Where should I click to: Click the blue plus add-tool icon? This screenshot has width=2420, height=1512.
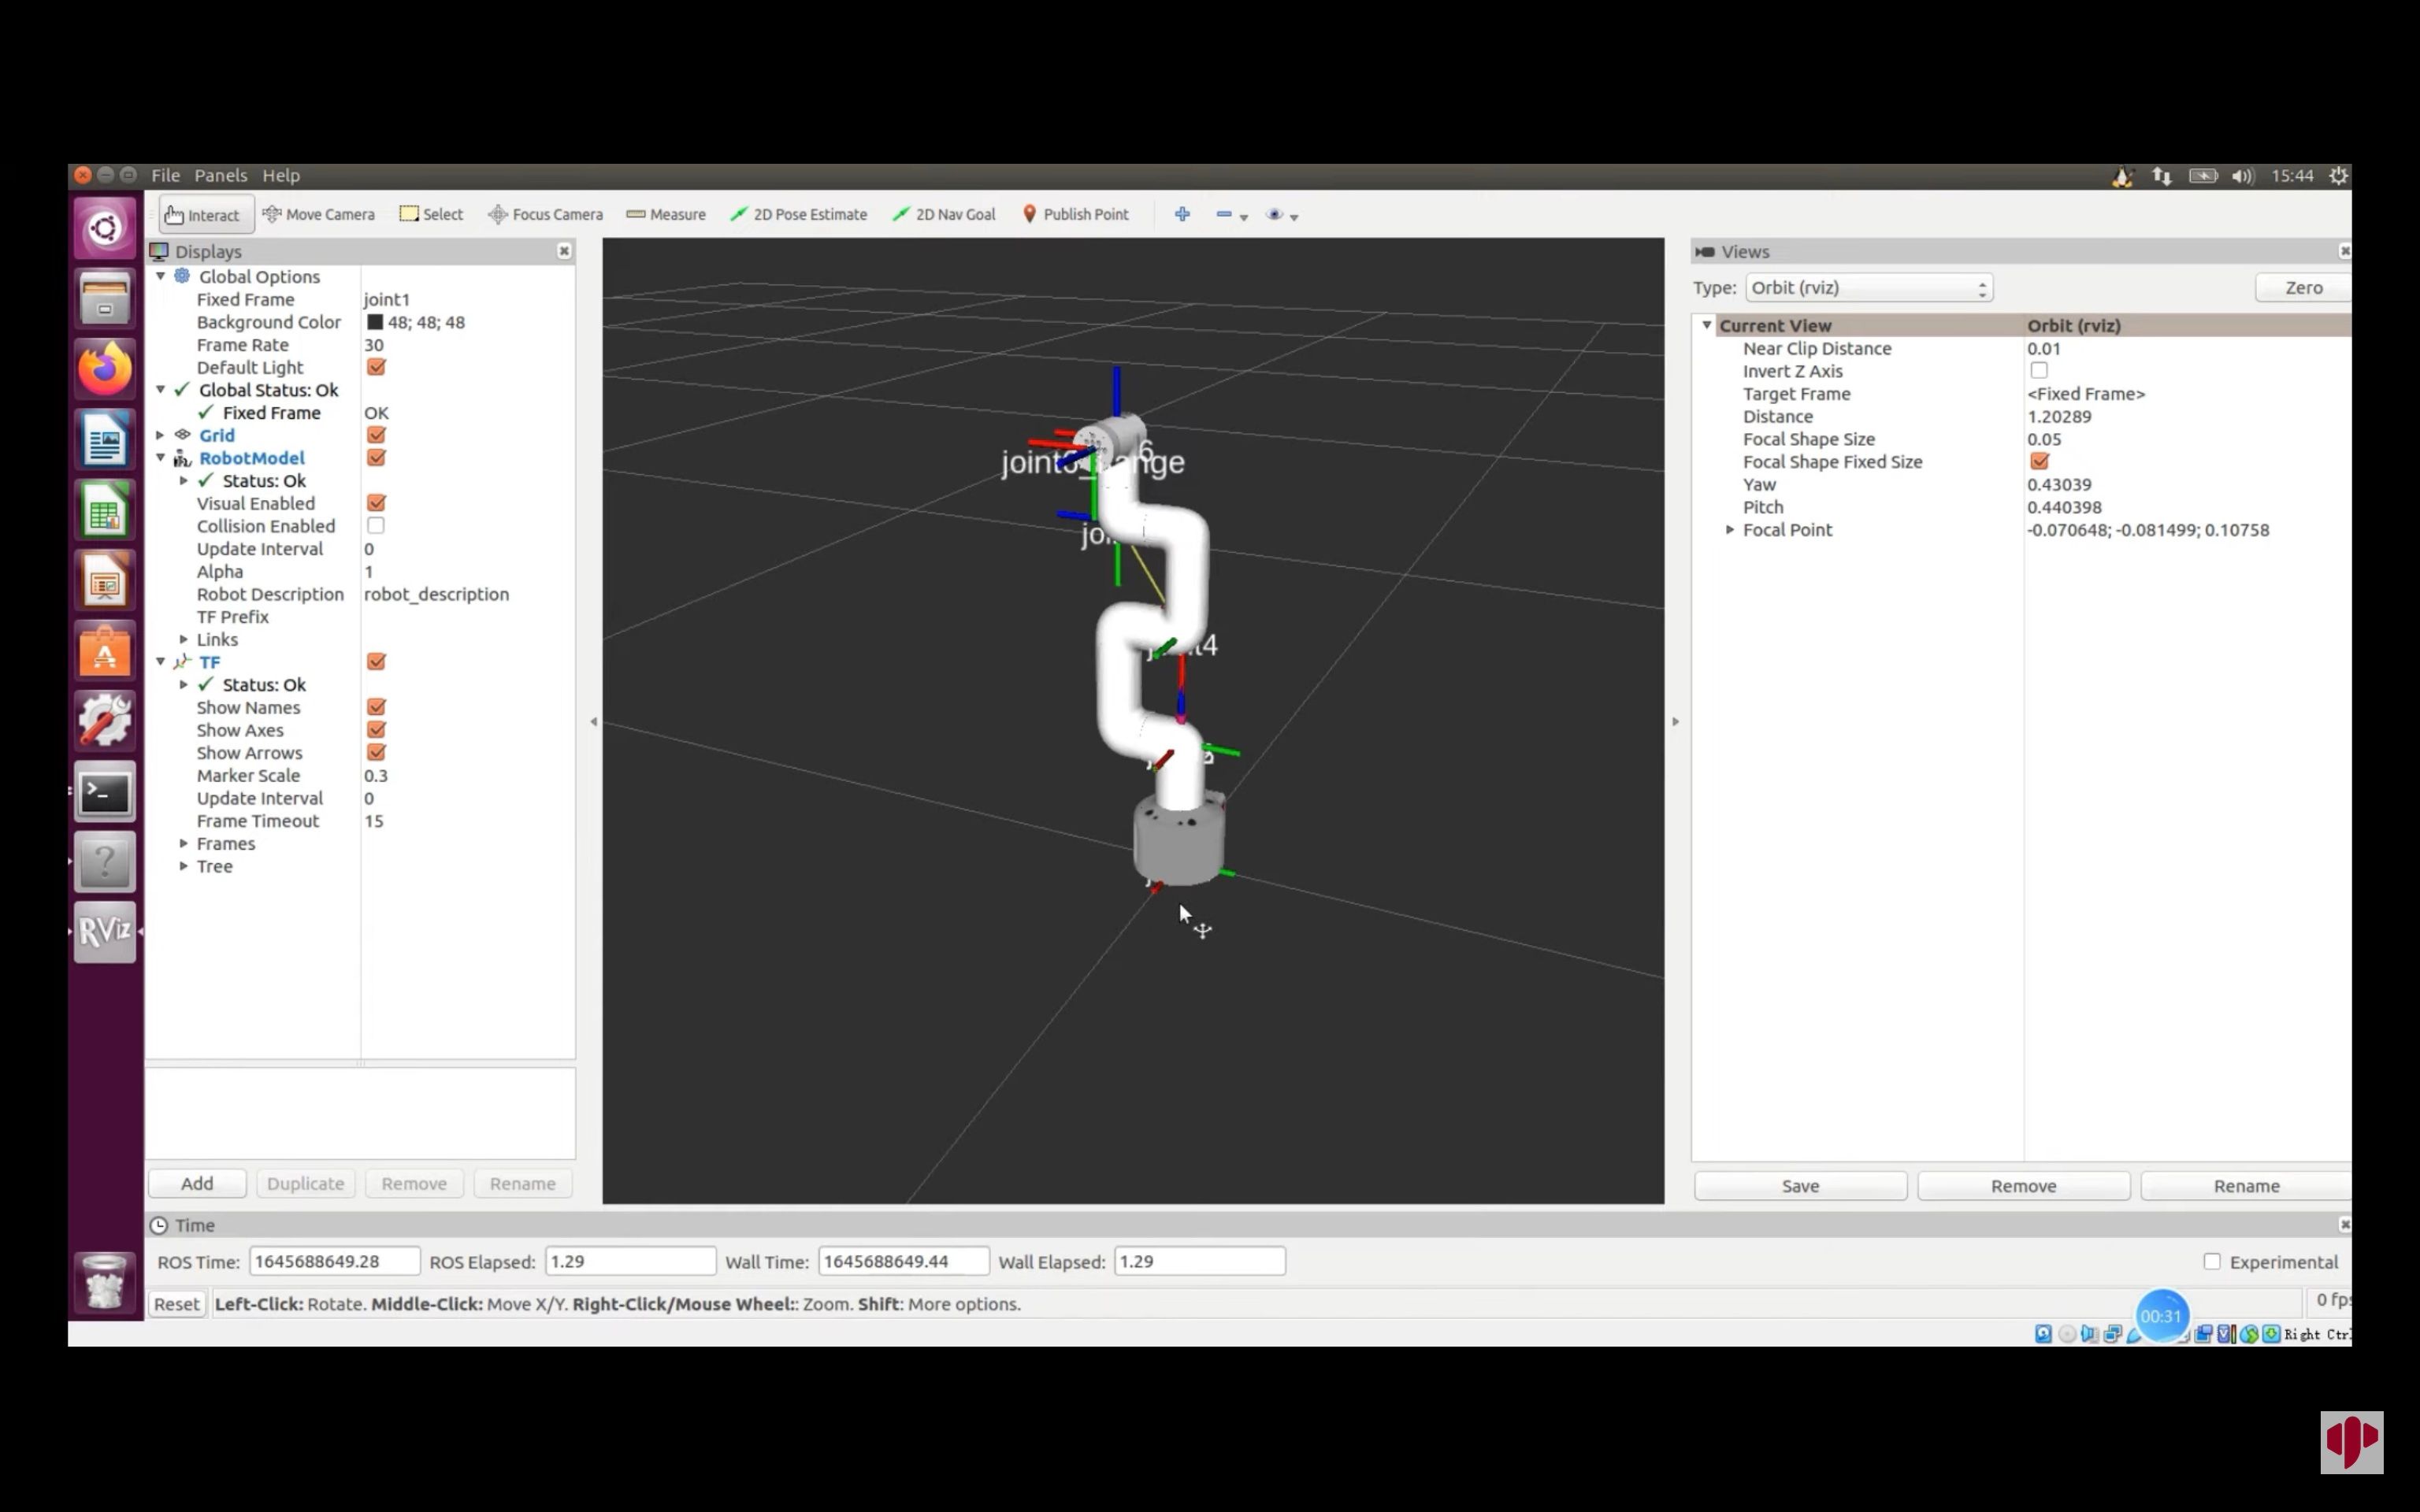1182,214
